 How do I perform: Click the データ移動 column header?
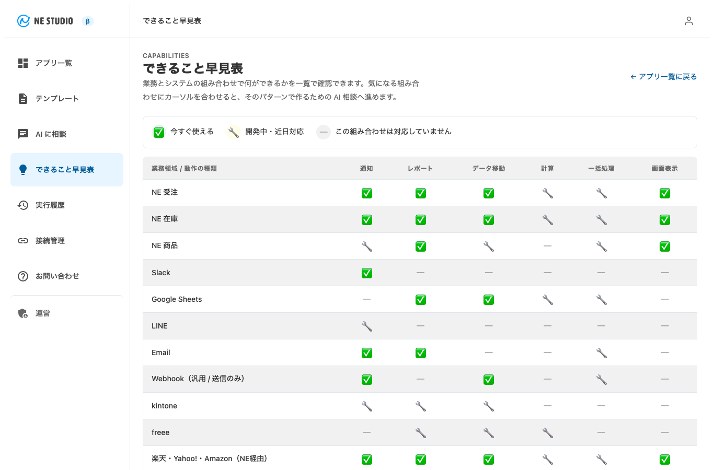tap(489, 169)
